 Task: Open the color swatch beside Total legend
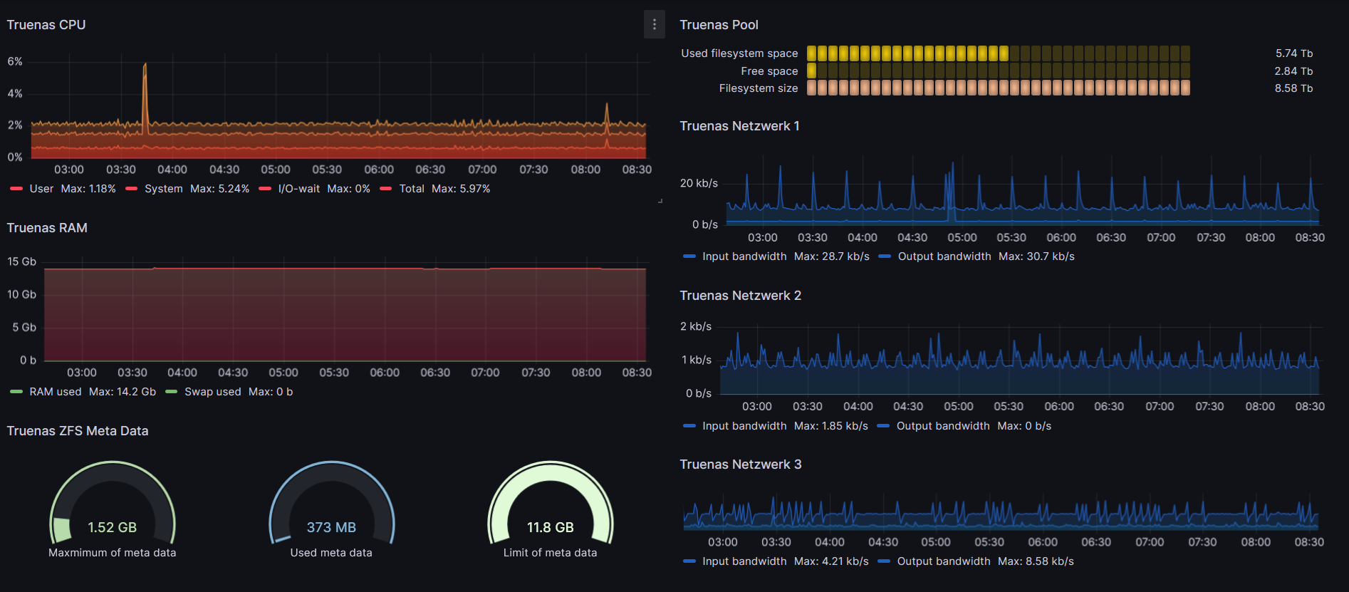(x=386, y=189)
